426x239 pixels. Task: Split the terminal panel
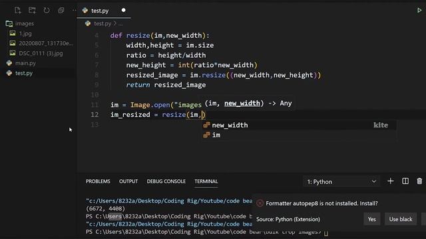click(405, 181)
